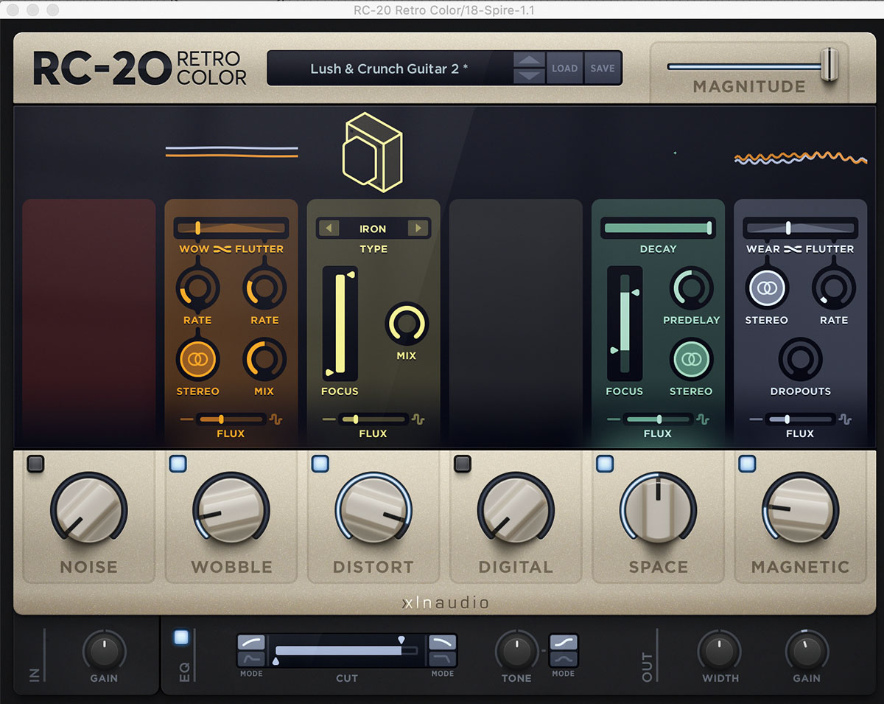Click the Magnetic DROPOUTS knob
The image size is (884, 704).
click(800, 359)
